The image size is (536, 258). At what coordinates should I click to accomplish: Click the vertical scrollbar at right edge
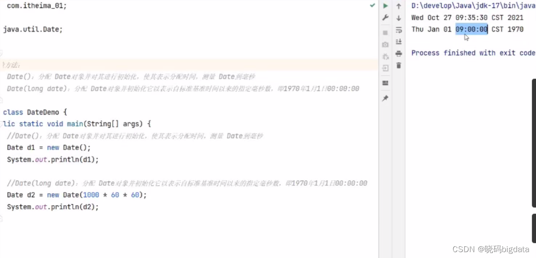(534, 143)
